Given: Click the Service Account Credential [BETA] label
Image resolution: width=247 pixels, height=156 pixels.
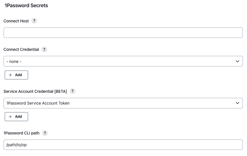Looking at the screenshot, I should tap(35, 91).
